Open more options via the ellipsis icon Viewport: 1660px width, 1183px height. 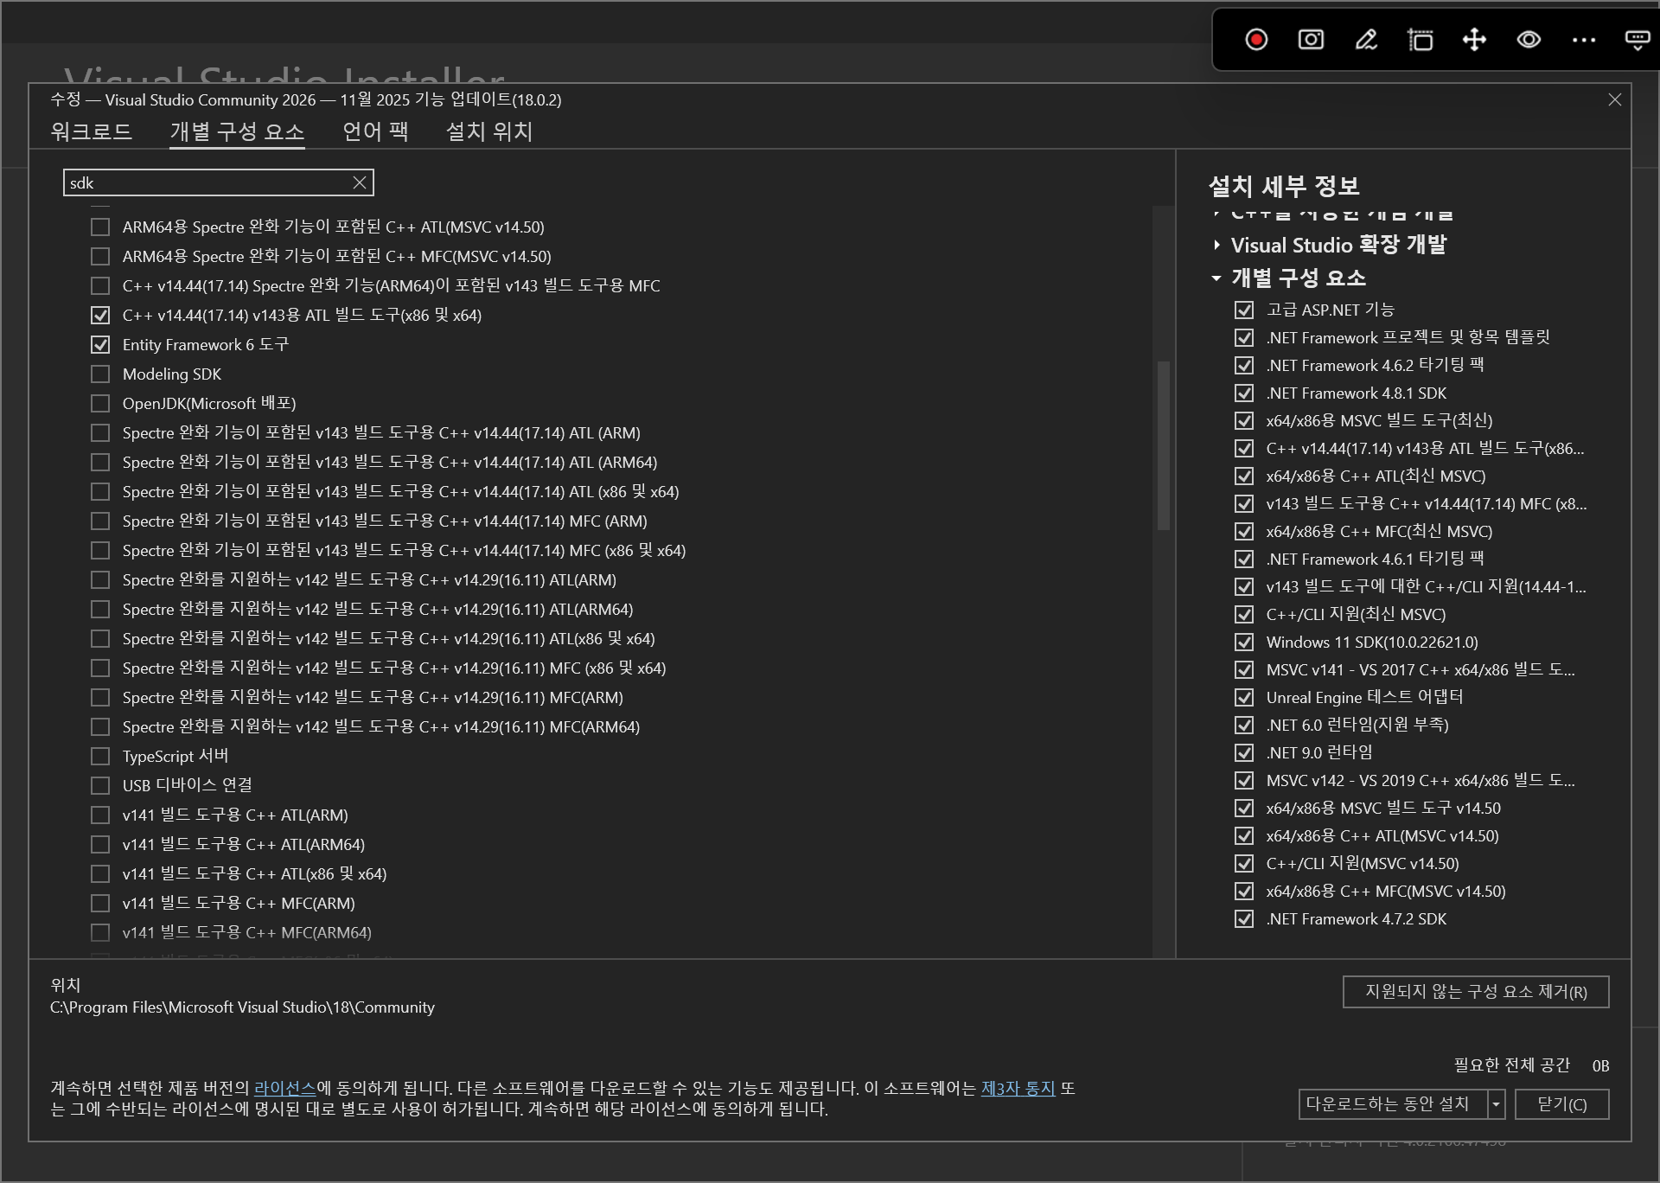click(1583, 40)
